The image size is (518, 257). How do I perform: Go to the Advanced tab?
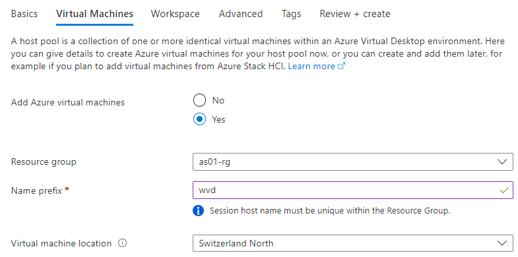[240, 14]
